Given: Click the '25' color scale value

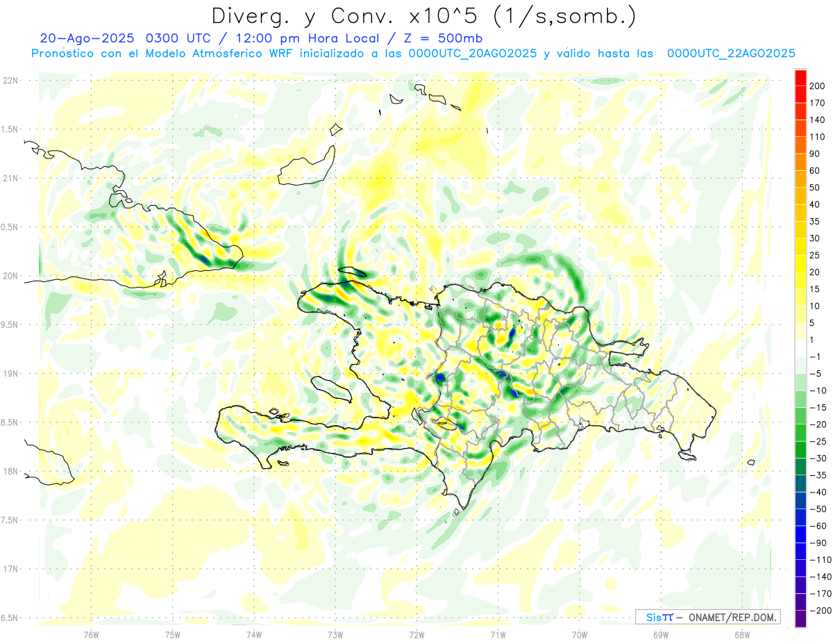Looking at the screenshot, I should coord(816,255).
